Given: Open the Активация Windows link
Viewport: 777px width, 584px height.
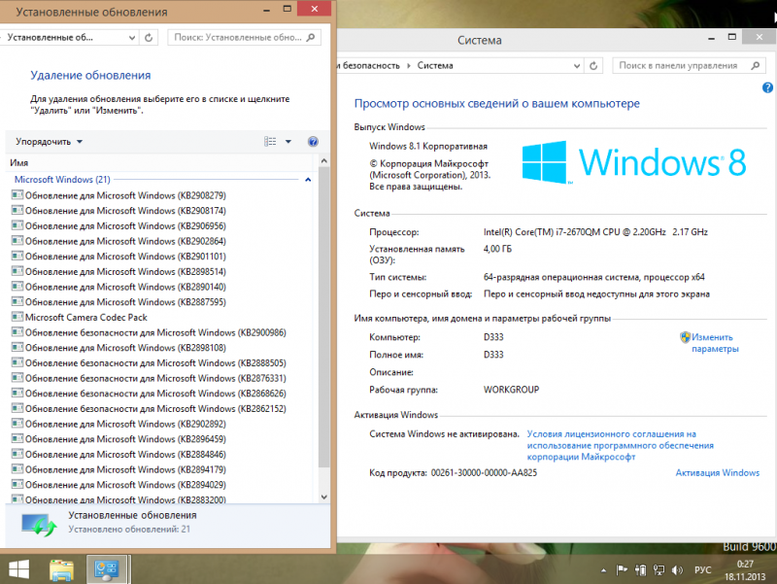Looking at the screenshot, I should (717, 473).
